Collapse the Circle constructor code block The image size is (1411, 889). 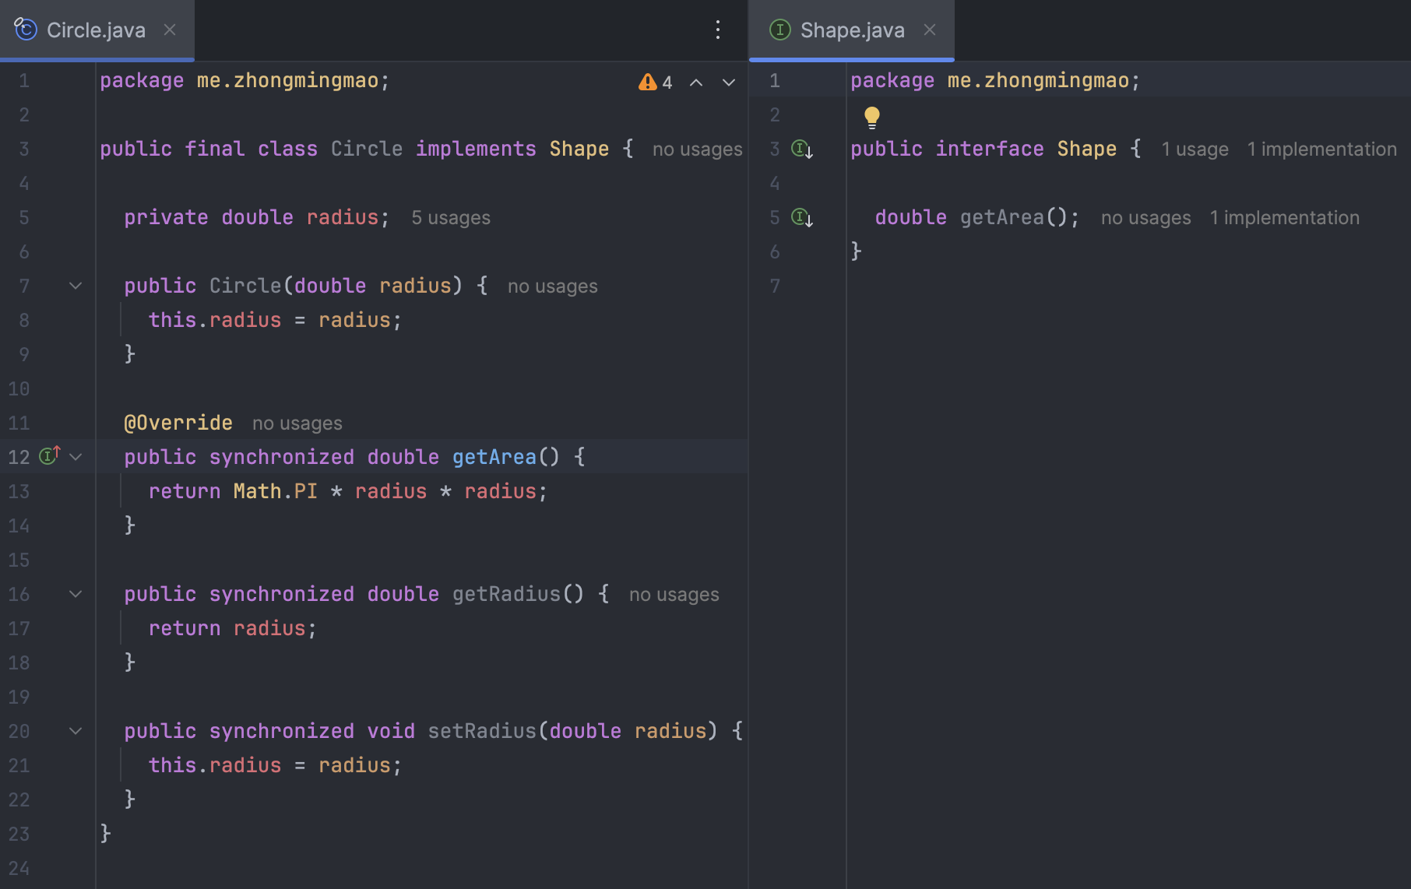[x=76, y=286]
